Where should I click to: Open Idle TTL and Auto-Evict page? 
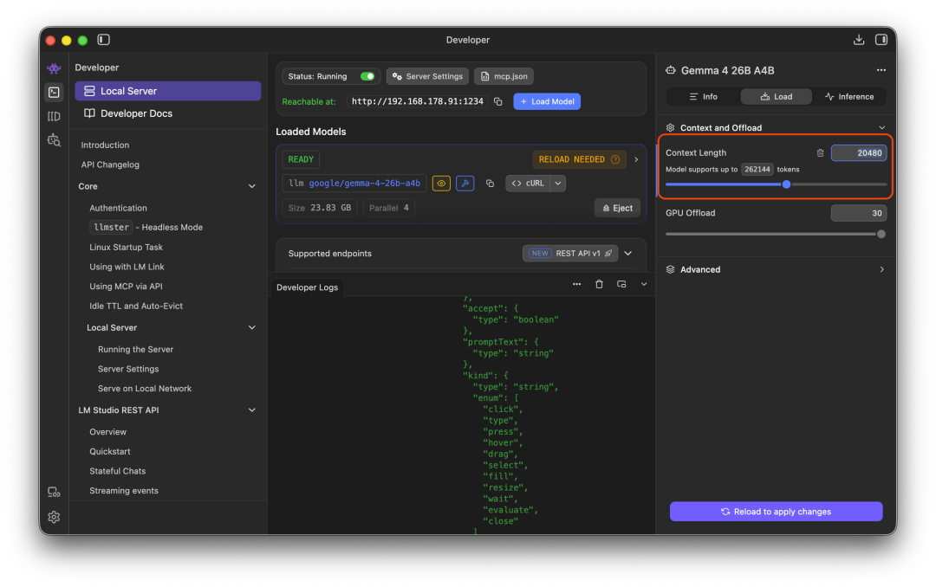coord(136,306)
